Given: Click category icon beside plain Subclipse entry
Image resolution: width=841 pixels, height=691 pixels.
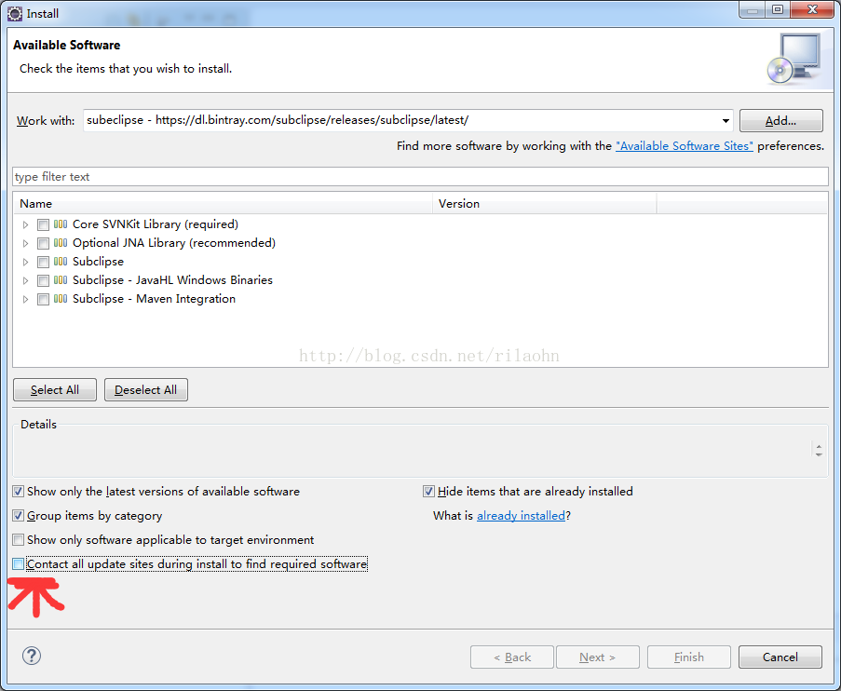Looking at the screenshot, I should 61,262.
